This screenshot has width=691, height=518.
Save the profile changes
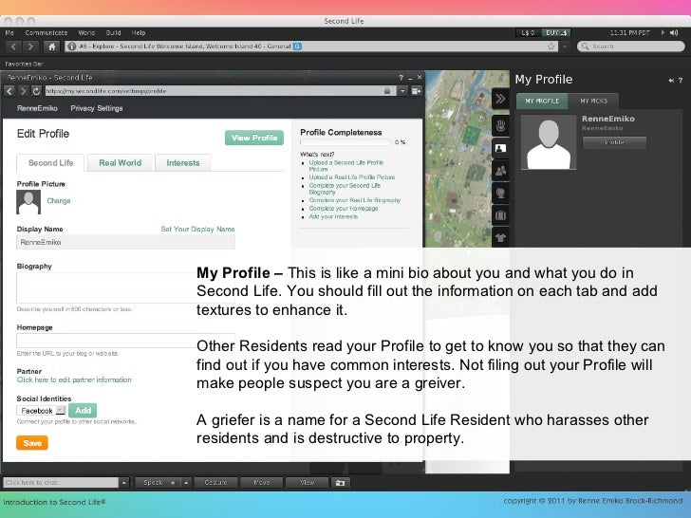[32, 443]
